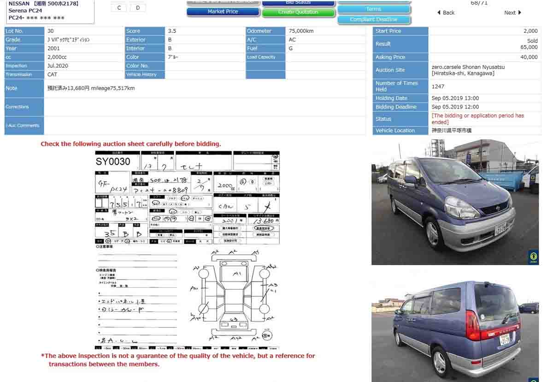Click Bidding Deadline Sep 05.2019 12:00
553x382 pixels.
[x=455, y=107]
